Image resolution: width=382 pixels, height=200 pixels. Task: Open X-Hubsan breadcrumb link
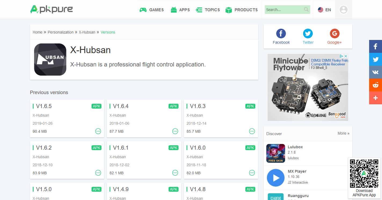coord(87,32)
